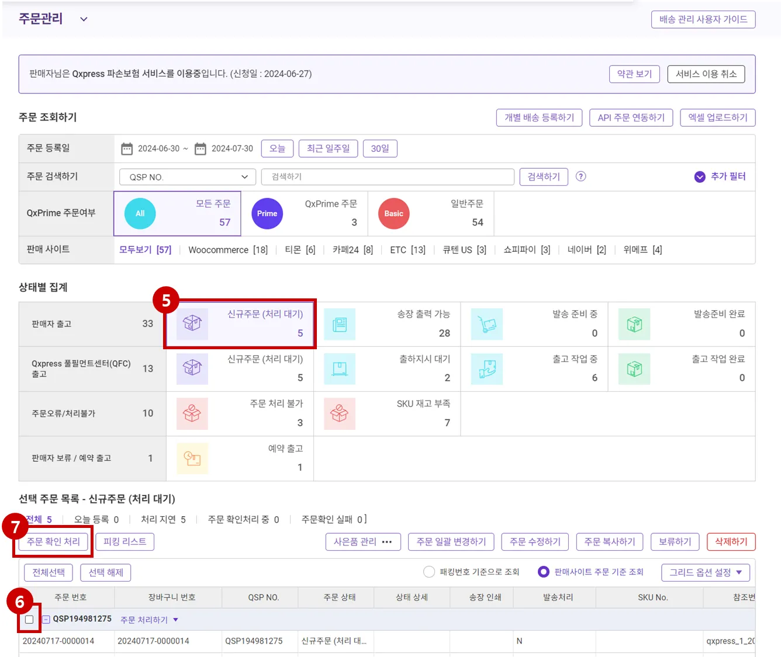Filter by 위메프 [4] sales site
Image resolution: width=781 pixels, height=657 pixels.
click(643, 250)
